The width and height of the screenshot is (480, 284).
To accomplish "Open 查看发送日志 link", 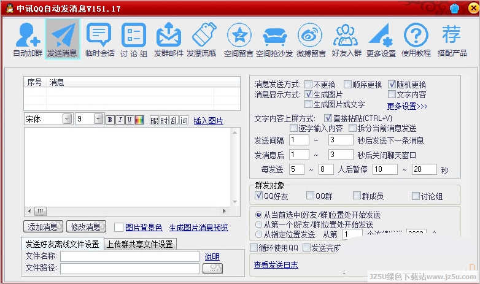I will pos(276,265).
